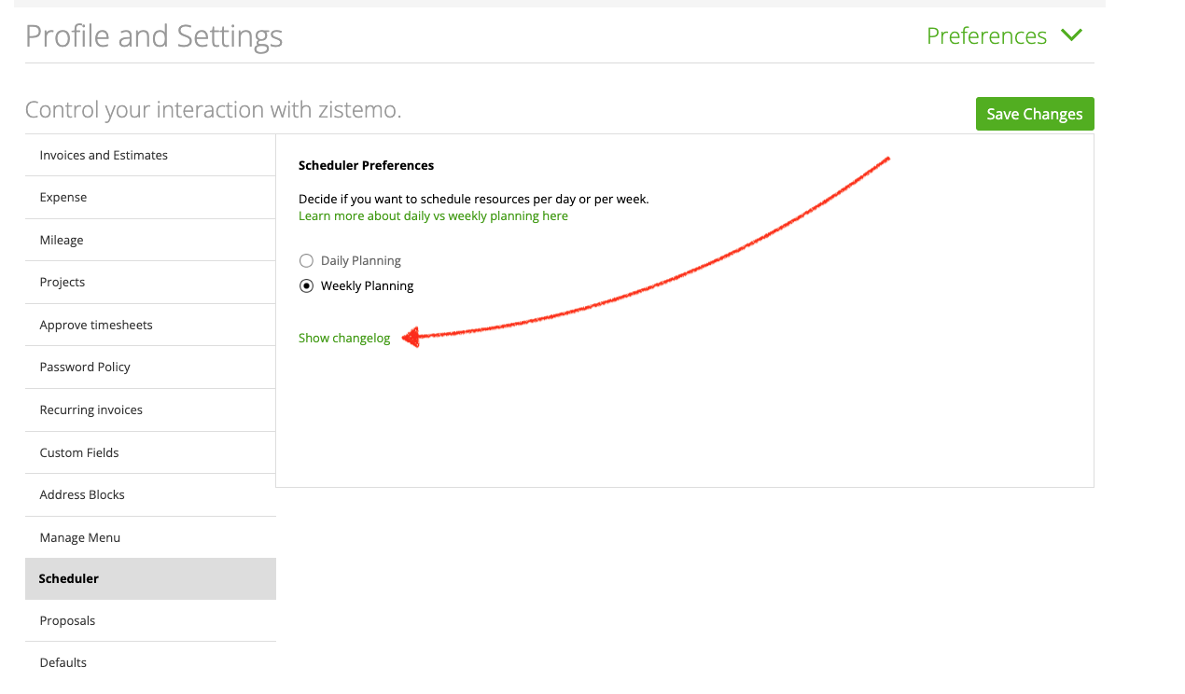Select Daily Planning option
The width and height of the screenshot is (1185, 694).
coord(306,260)
